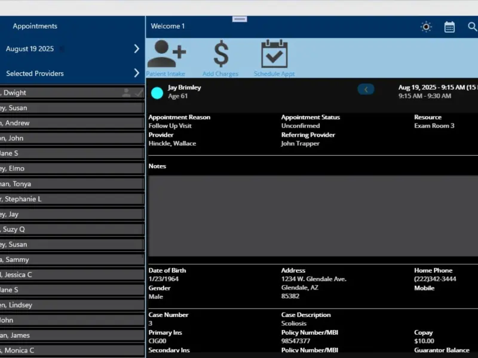The width and height of the screenshot is (478, 358).
Task: Click the back chevron beside the appointment time
Action: pos(366,89)
